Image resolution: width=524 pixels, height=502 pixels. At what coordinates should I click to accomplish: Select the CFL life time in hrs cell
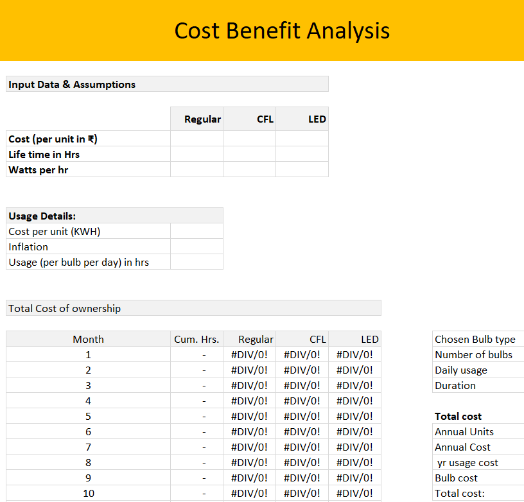coord(249,154)
